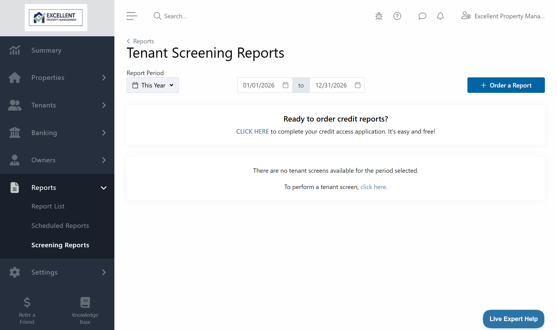This screenshot has width=557, height=330.
Task: Open the Knowledge Base book icon
Action: [x=85, y=302]
